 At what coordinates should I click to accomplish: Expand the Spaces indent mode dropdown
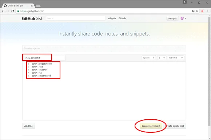pyautogui.click(x=149, y=58)
